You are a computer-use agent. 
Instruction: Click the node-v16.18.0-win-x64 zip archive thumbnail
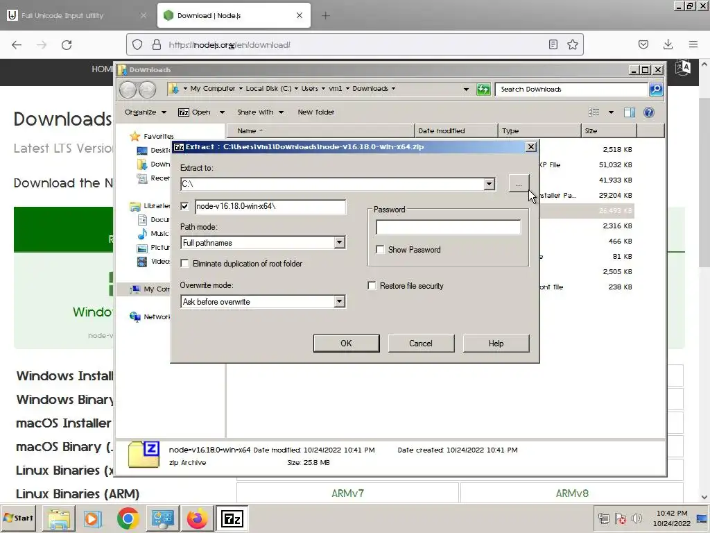pos(144,455)
